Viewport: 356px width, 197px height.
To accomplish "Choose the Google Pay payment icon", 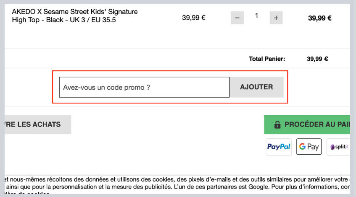I will click(309, 147).
